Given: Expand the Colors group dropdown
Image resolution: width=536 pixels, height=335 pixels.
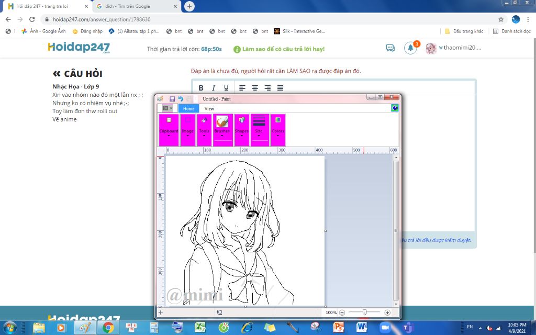Looking at the screenshot, I should [x=278, y=130].
